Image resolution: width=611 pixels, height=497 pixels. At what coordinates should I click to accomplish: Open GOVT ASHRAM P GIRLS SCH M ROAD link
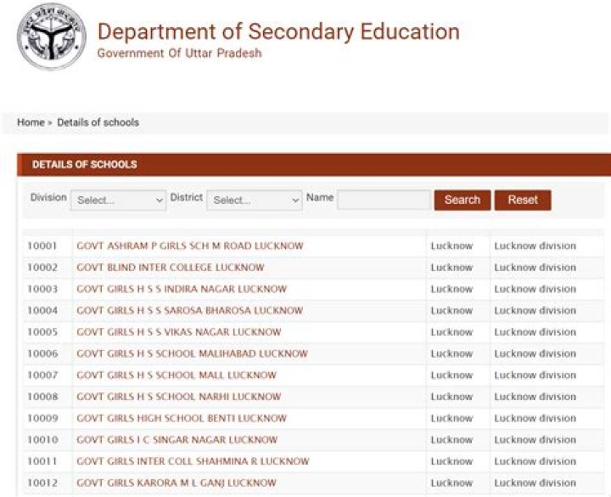tap(189, 246)
